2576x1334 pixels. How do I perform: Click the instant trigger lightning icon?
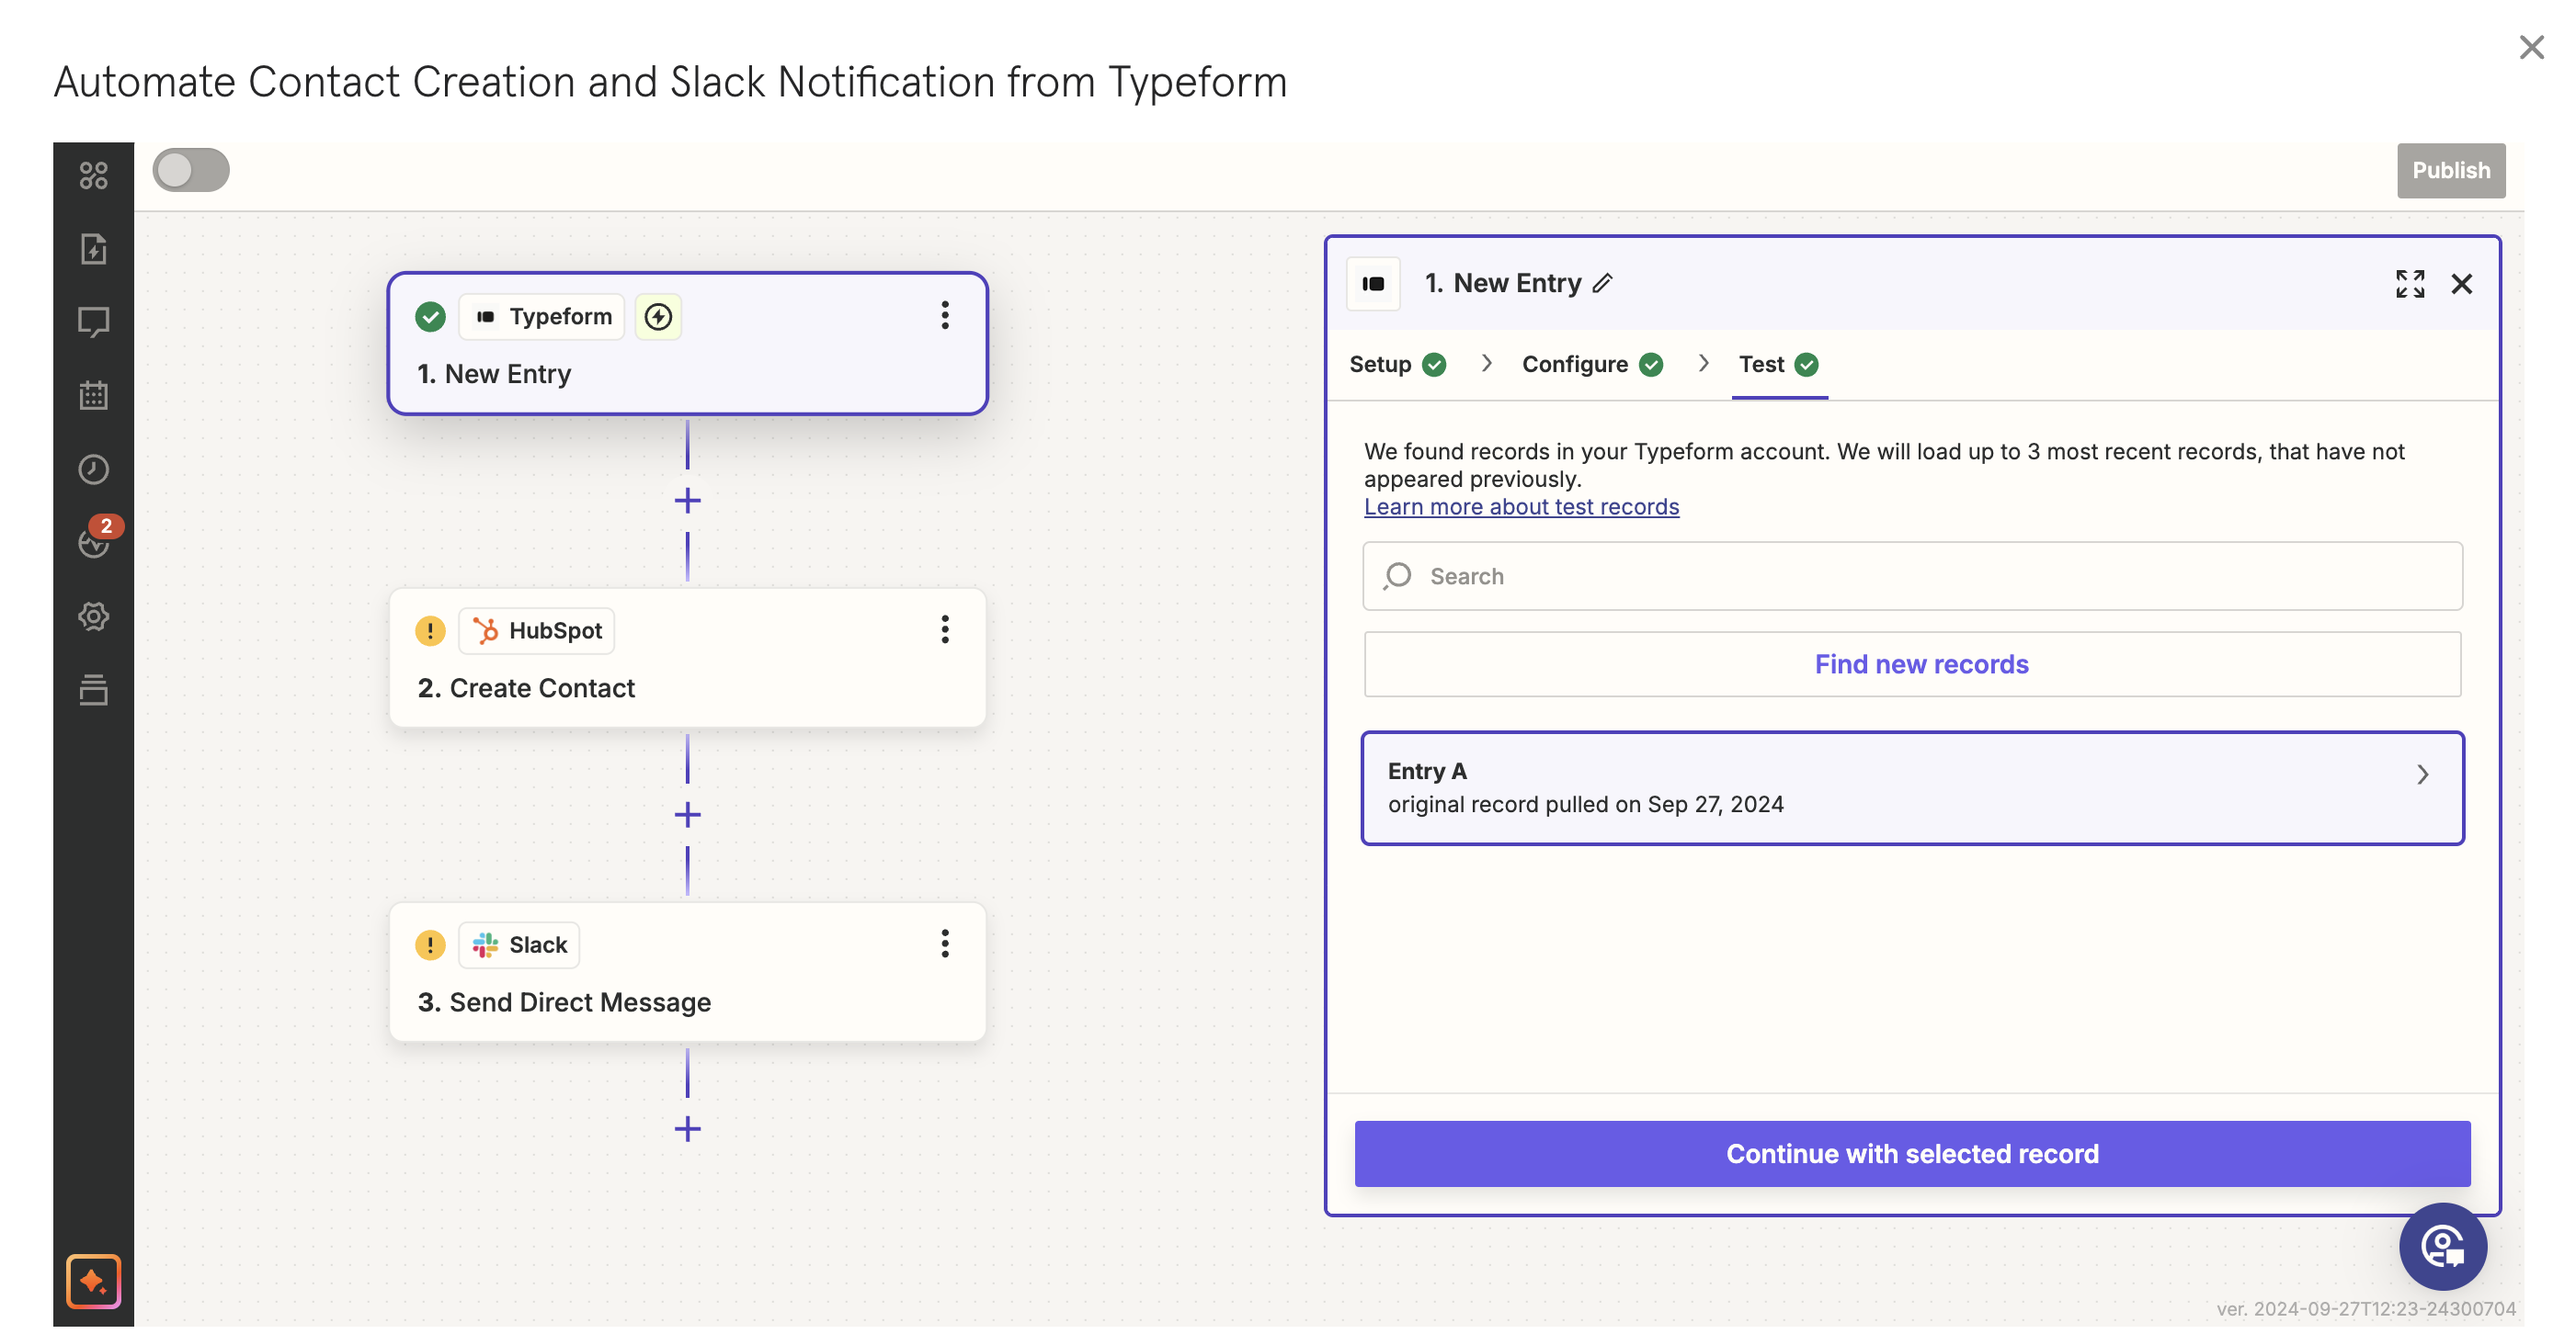[658, 317]
